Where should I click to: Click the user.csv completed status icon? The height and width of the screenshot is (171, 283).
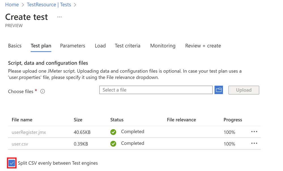pos(113,144)
